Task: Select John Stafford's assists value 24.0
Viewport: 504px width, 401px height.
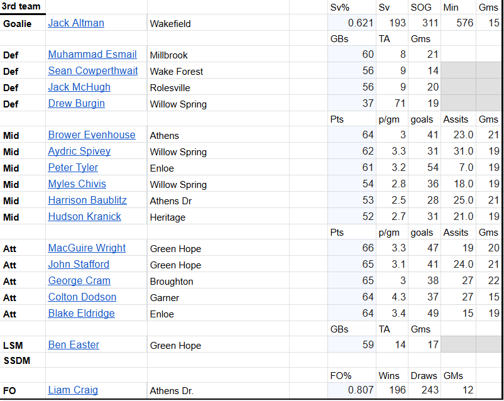Action: click(x=458, y=265)
